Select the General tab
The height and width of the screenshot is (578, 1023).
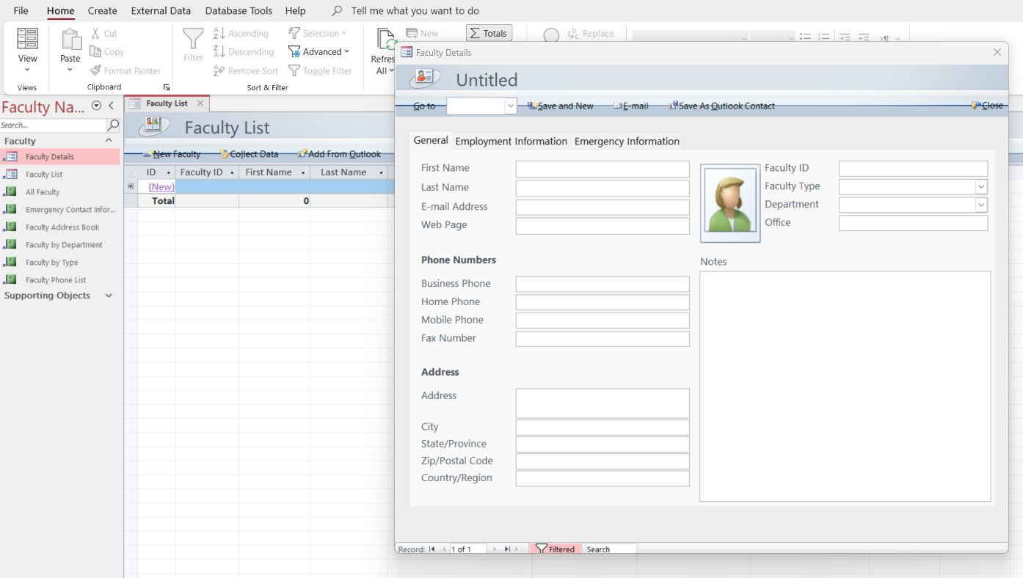tap(431, 141)
